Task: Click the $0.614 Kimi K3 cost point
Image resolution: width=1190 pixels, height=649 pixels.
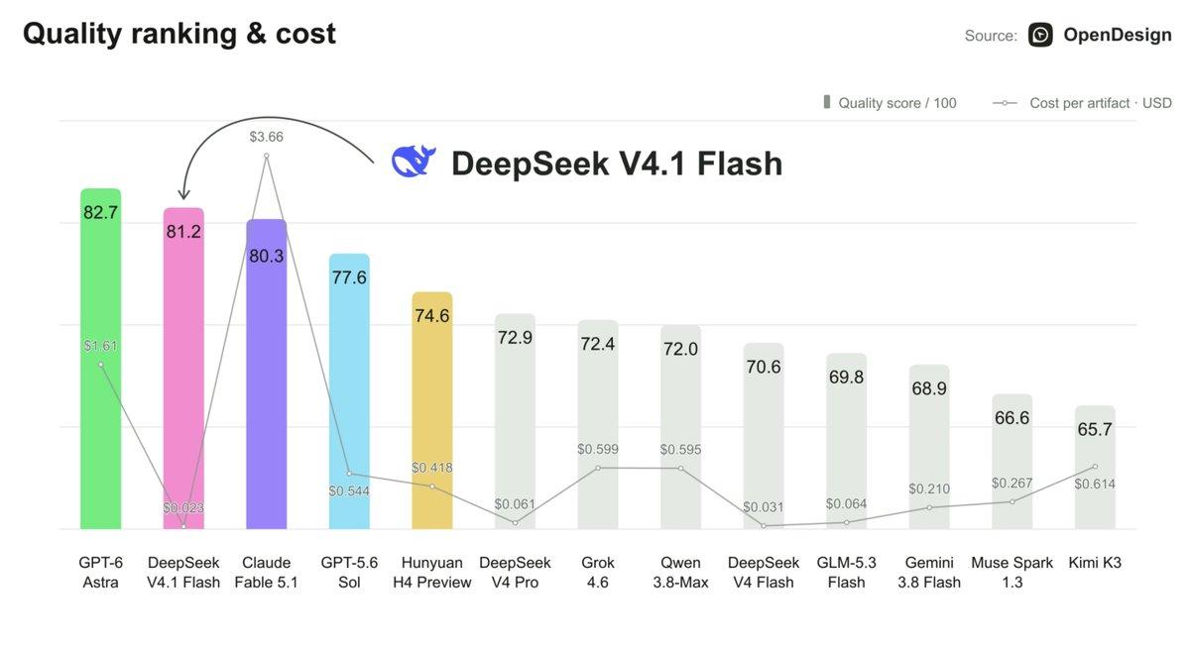Action: click(x=1095, y=467)
